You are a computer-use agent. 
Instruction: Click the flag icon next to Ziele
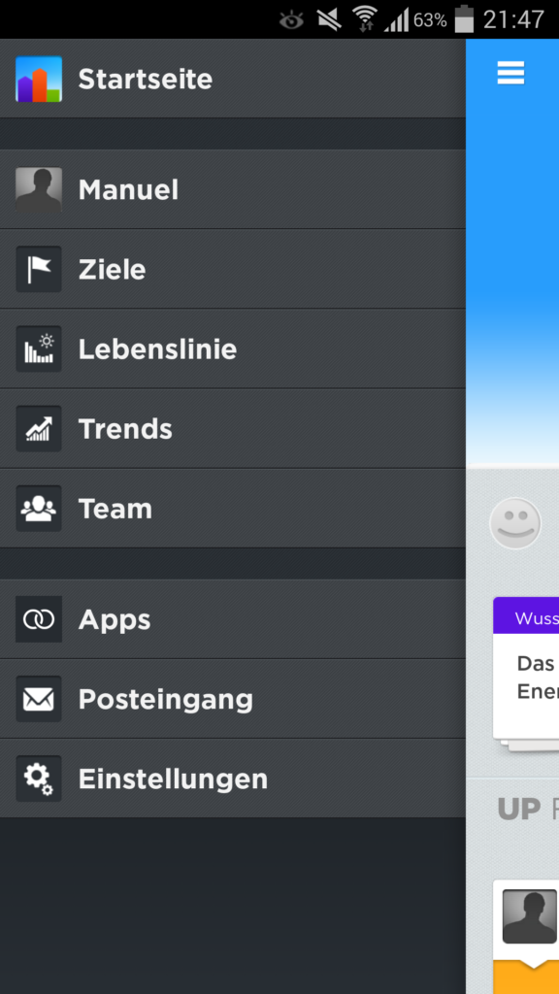39,270
